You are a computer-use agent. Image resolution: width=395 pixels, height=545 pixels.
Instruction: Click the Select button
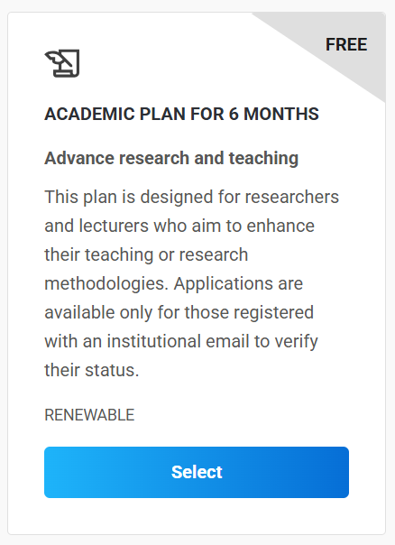pyautogui.click(x=197, y=472)
